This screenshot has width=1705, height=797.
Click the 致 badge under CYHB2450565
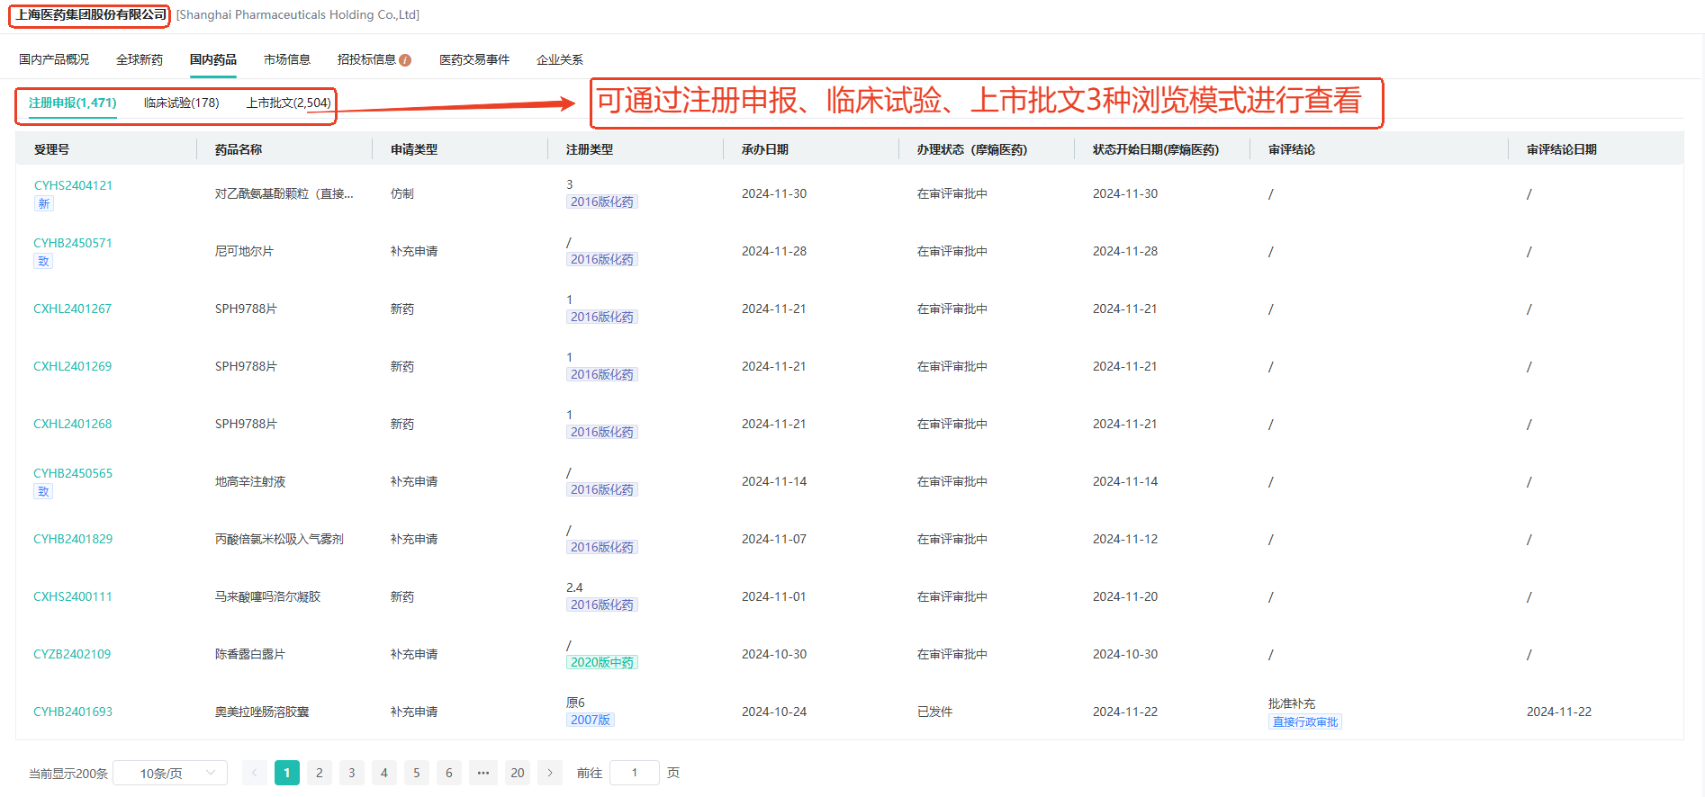(43, 492)
